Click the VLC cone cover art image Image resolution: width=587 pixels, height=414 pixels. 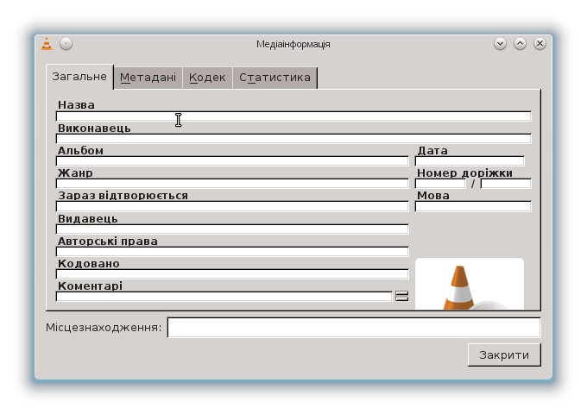(x=469, y=285)
